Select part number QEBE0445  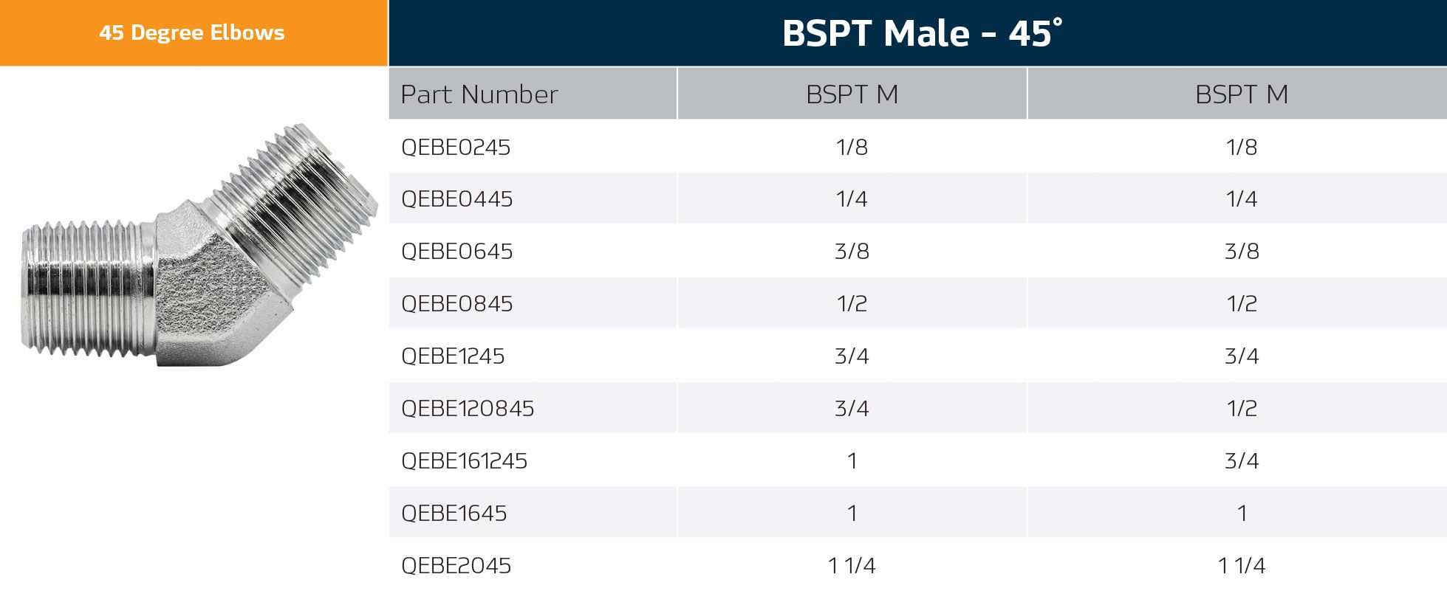pos(456,199)
